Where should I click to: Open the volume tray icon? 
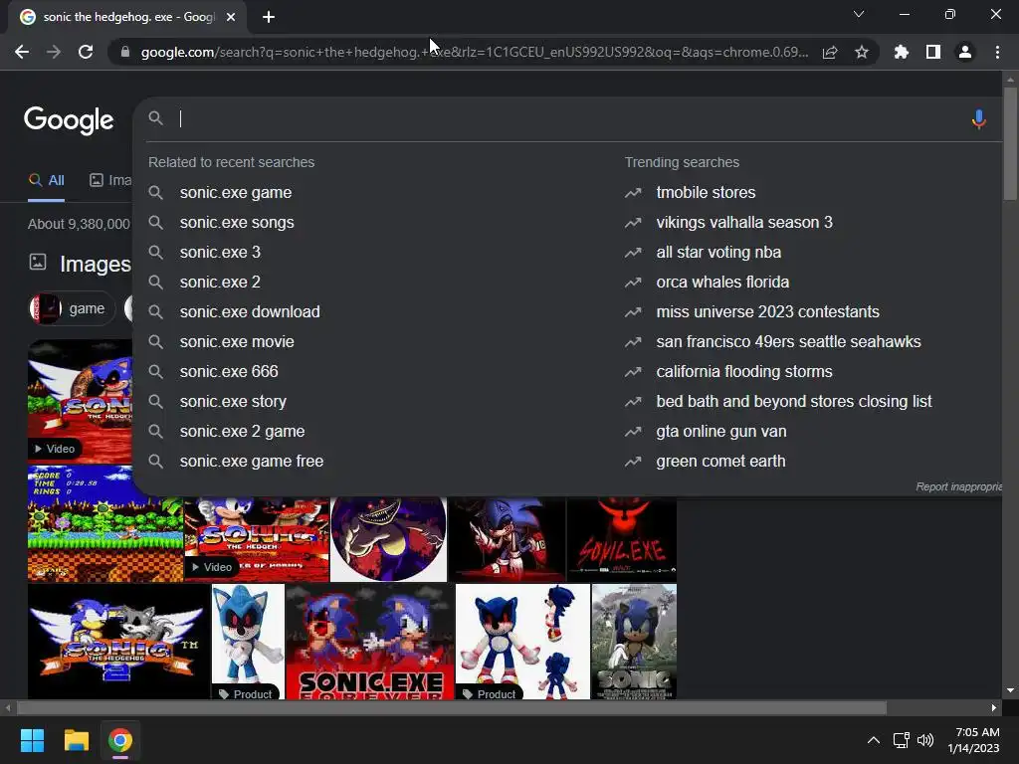tap(925, 740)
